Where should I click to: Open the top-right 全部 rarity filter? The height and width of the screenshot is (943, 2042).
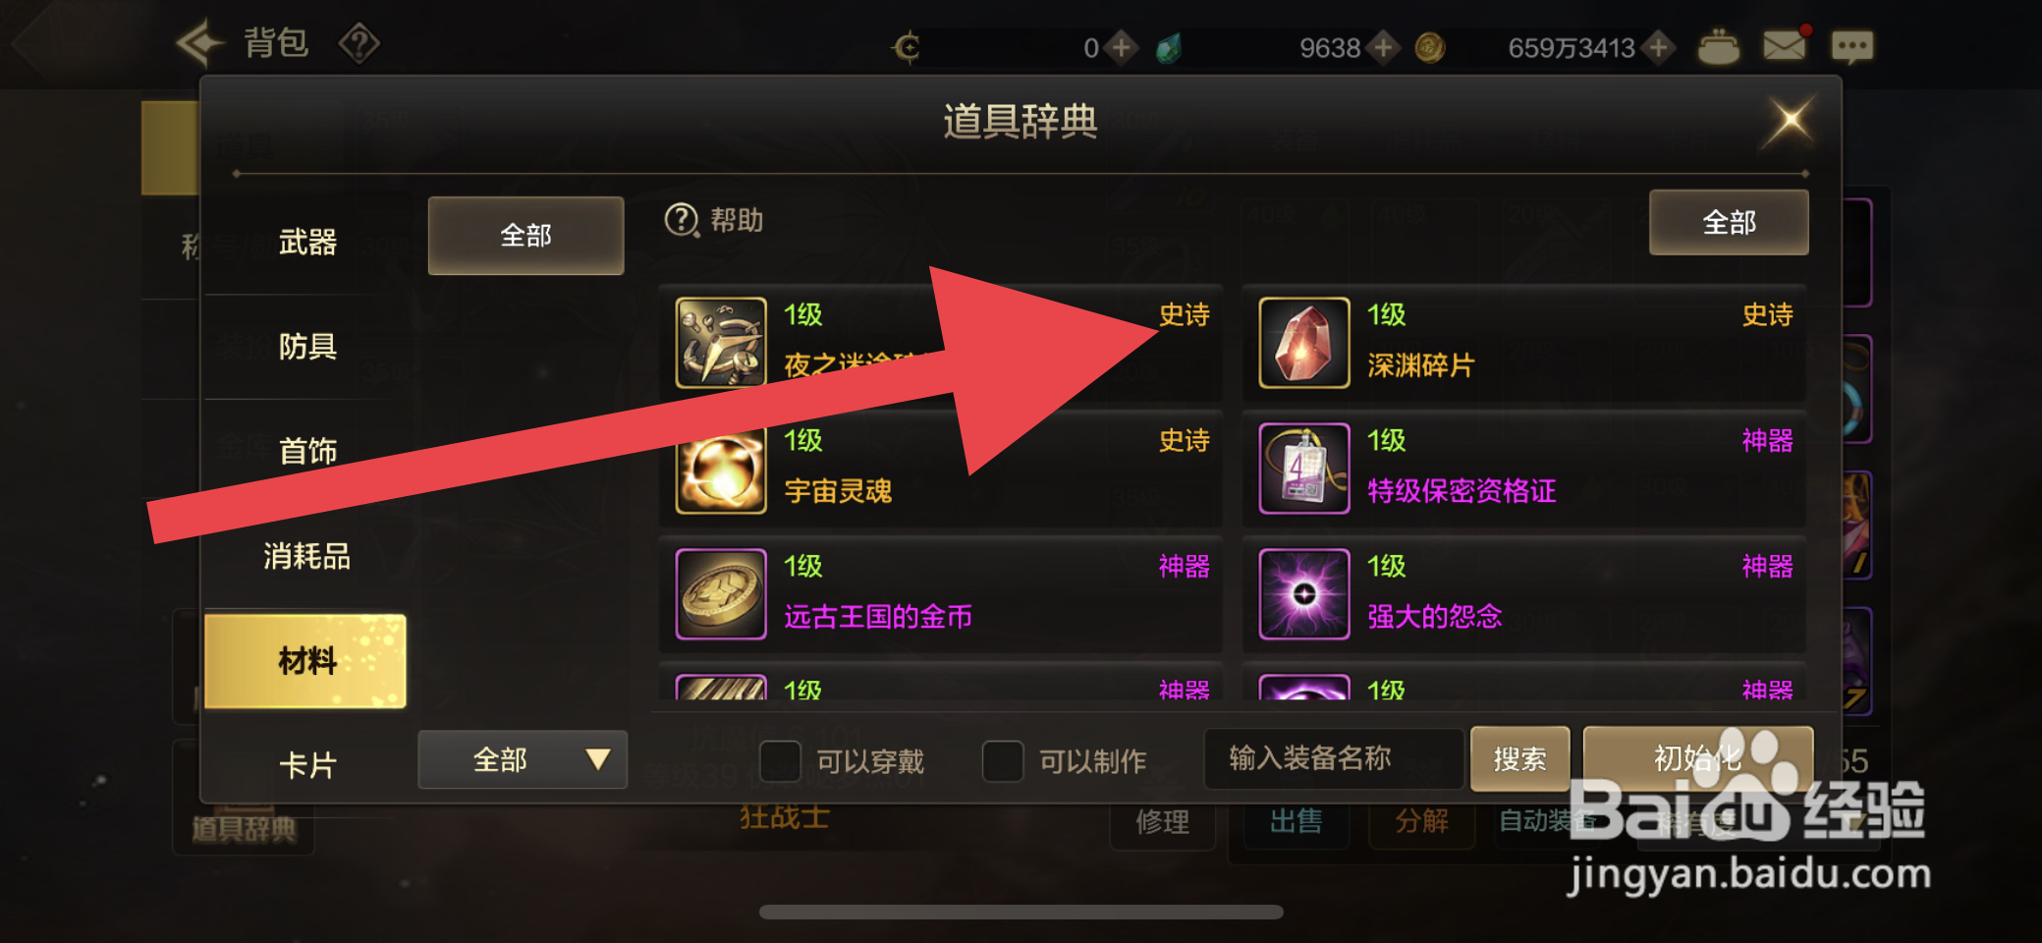point(1729,223)
